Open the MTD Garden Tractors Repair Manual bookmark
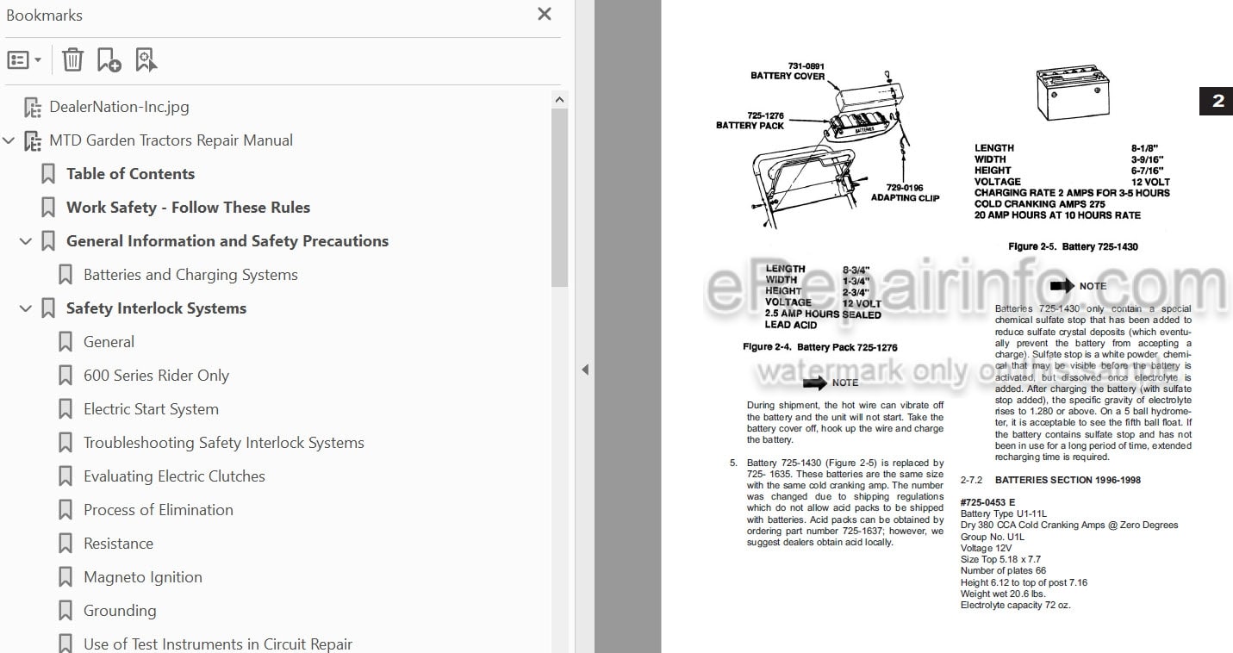 tap(171, 140)
